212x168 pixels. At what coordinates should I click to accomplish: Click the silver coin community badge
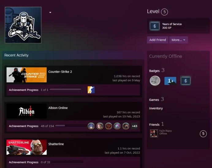coord(155,81)
